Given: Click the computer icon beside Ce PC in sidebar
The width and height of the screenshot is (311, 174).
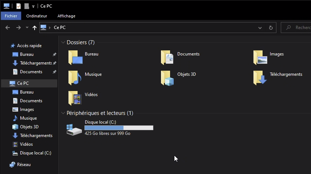Looking at the screenshot, I should (12, 83).
